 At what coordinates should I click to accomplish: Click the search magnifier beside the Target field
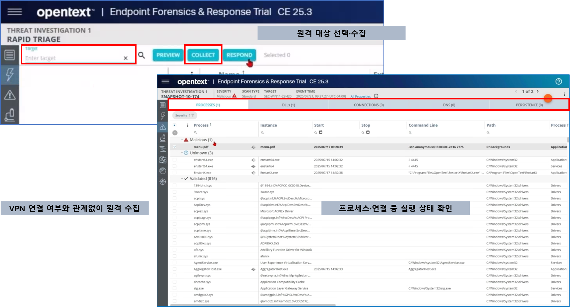[141, 55]
